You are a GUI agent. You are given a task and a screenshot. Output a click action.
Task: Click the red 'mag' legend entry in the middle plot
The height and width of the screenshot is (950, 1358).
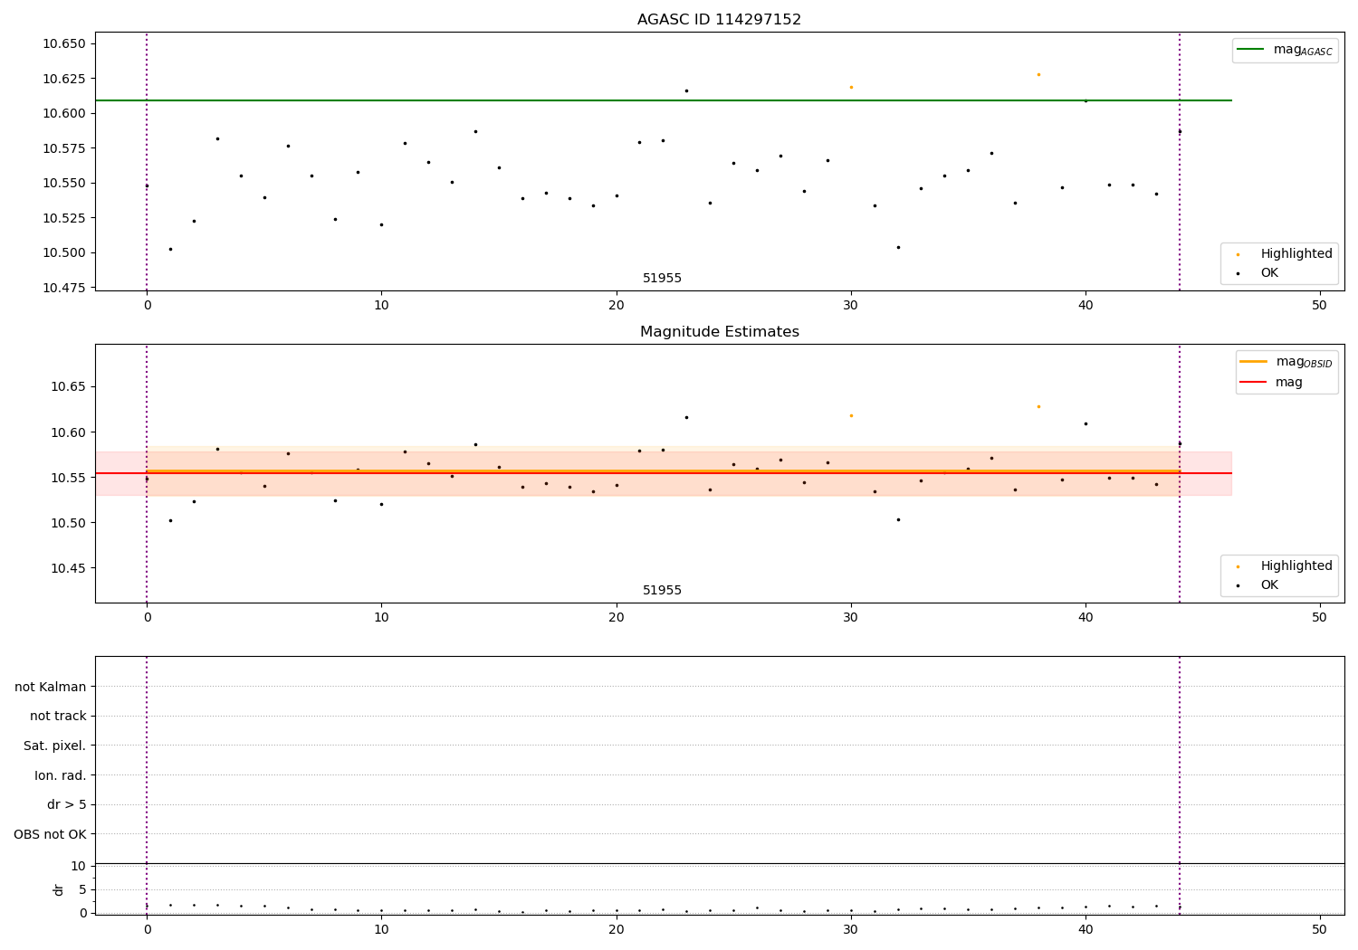pyautogui.click(x=1272, y=382)
